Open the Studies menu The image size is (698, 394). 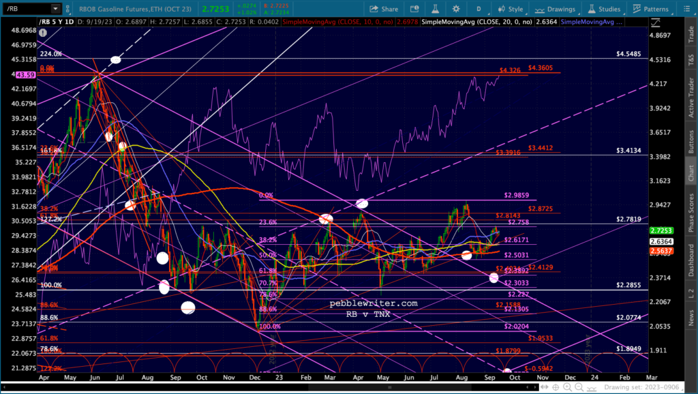[604, 9]
